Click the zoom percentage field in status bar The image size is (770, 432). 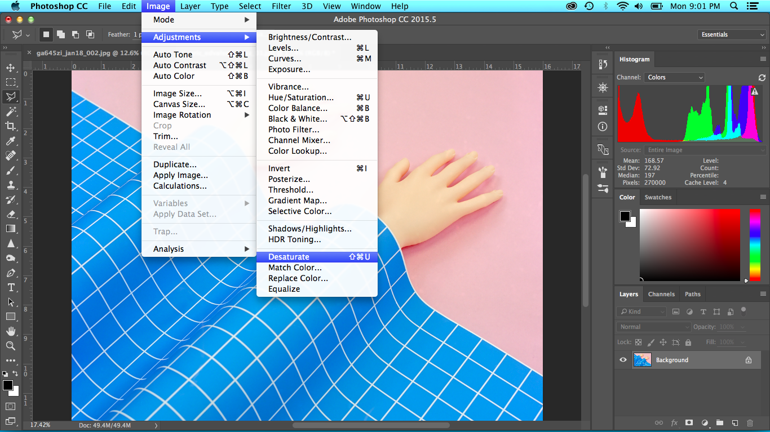click(39, 425)
